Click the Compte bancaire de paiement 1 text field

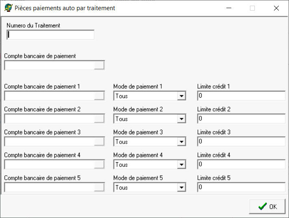click(49, 96)
